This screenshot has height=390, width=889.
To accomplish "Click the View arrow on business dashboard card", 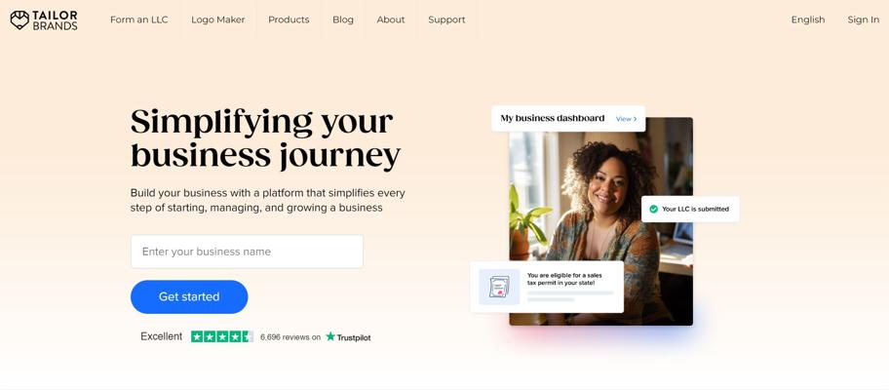I will (x=627, y=119).
